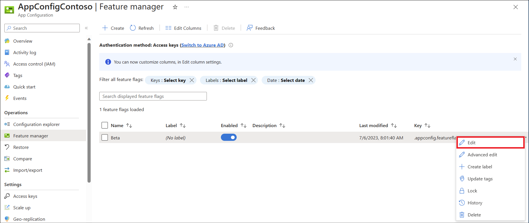Click the Edit Columns button label
Screen dimensions: 529x223
click(188, 28)
